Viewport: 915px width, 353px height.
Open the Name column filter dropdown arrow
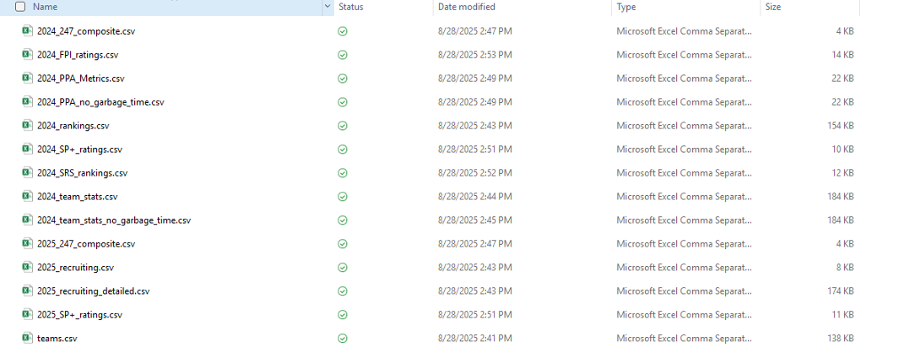point(328,7)
